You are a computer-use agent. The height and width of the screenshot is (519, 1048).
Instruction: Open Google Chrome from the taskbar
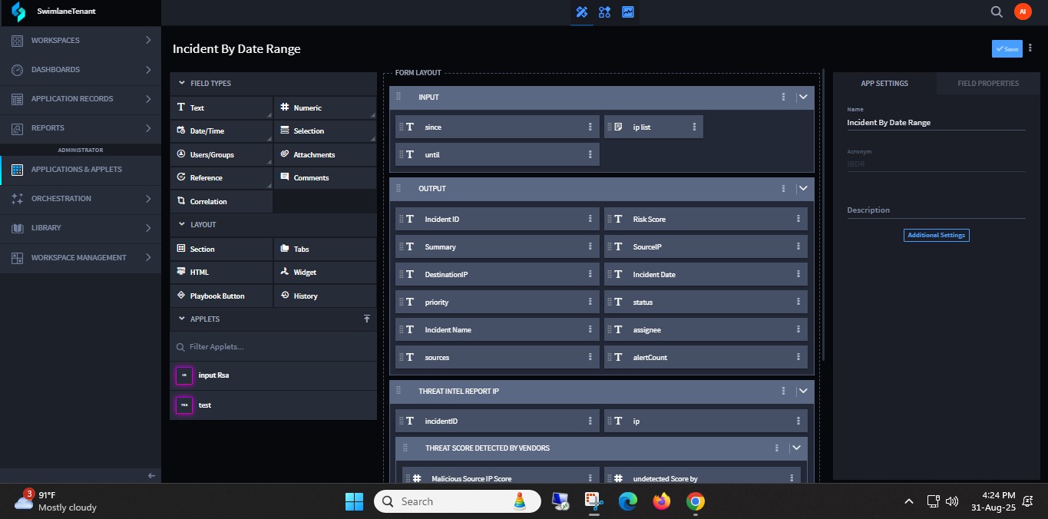tap(696, 501)
